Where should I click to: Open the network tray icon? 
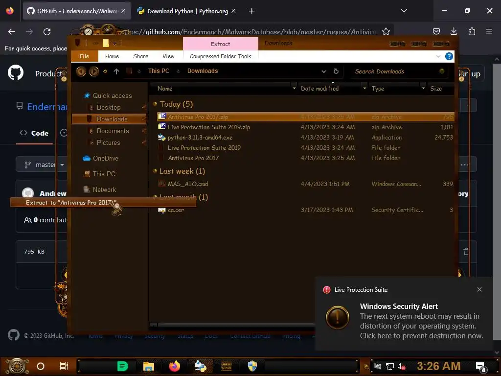click(x=390, y=366)
